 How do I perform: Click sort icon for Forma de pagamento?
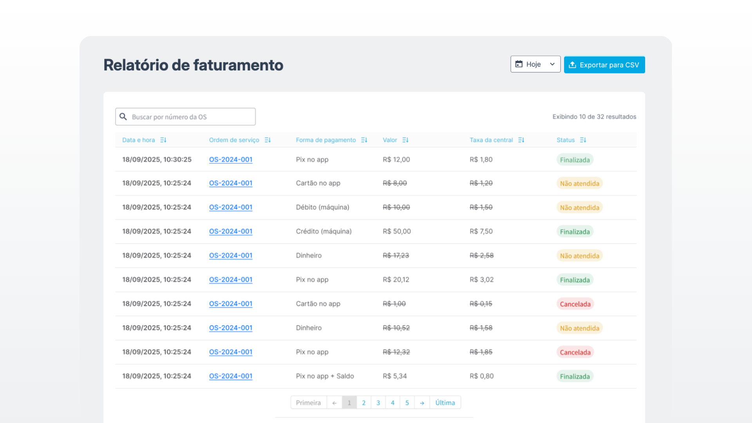coord(364,140)
